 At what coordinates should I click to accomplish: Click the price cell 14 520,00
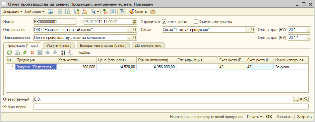[x=116, y=67]
